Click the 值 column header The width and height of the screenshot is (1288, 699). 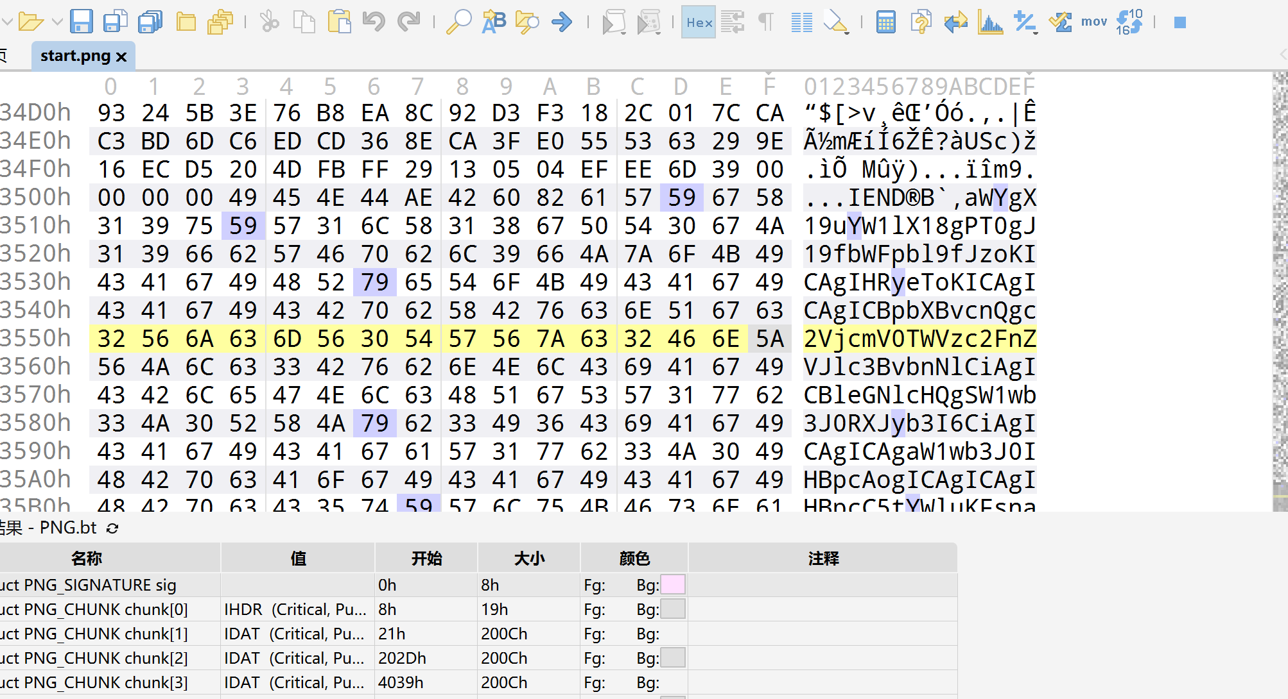click(299, 559)
